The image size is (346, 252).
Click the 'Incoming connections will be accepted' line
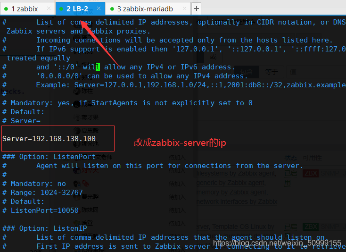pos(167,40)
